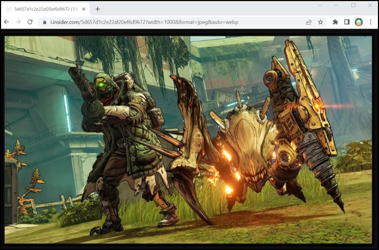Image resolution: width=379 pixels, height=250 pixels.
Task: Click the tab favicon image icon
Action: point(9,9)
